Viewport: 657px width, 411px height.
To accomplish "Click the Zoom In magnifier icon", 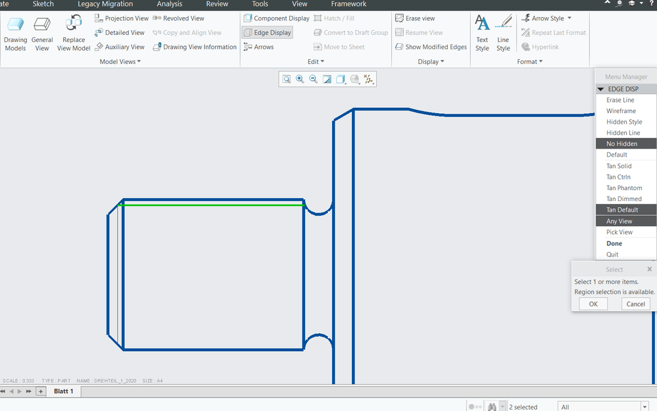I will point(300,79).
